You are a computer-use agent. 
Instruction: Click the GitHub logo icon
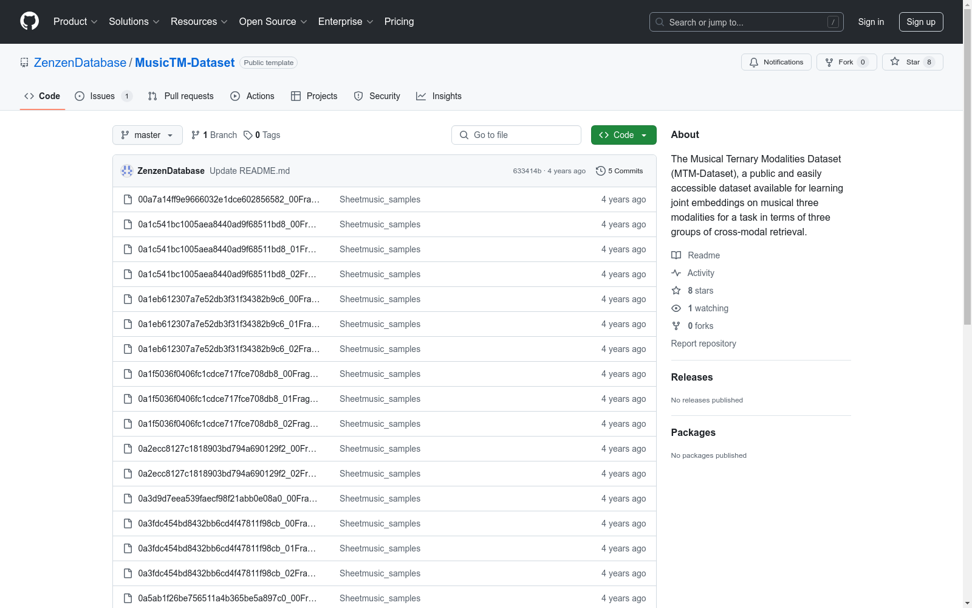coord(29,21)
